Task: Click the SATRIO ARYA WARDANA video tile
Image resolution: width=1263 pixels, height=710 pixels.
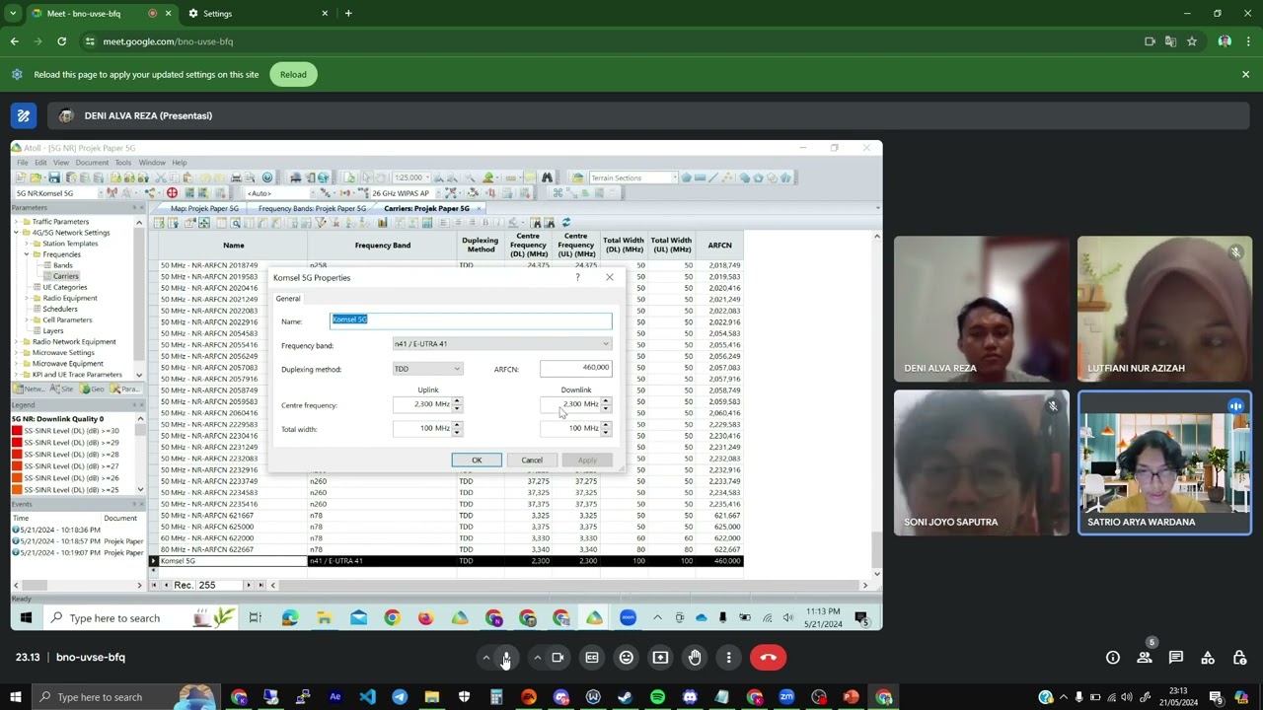Action: point(1165,463)
